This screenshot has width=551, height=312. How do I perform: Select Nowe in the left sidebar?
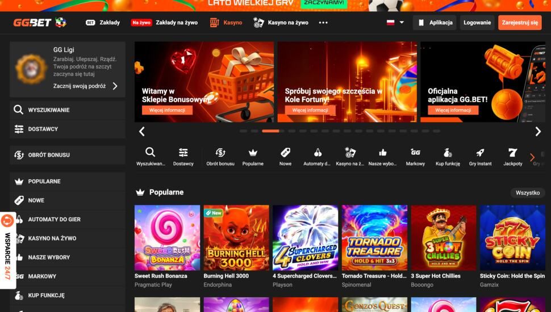click(68, 200)
